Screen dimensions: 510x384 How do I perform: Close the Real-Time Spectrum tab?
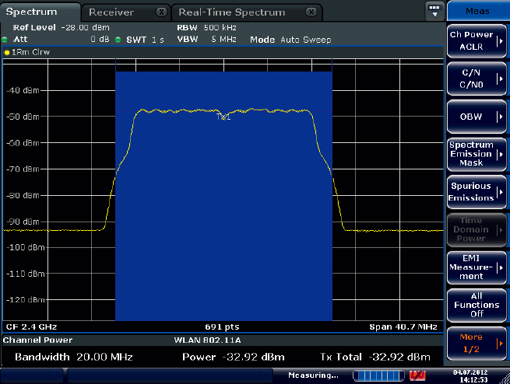(x=311, y=12)
